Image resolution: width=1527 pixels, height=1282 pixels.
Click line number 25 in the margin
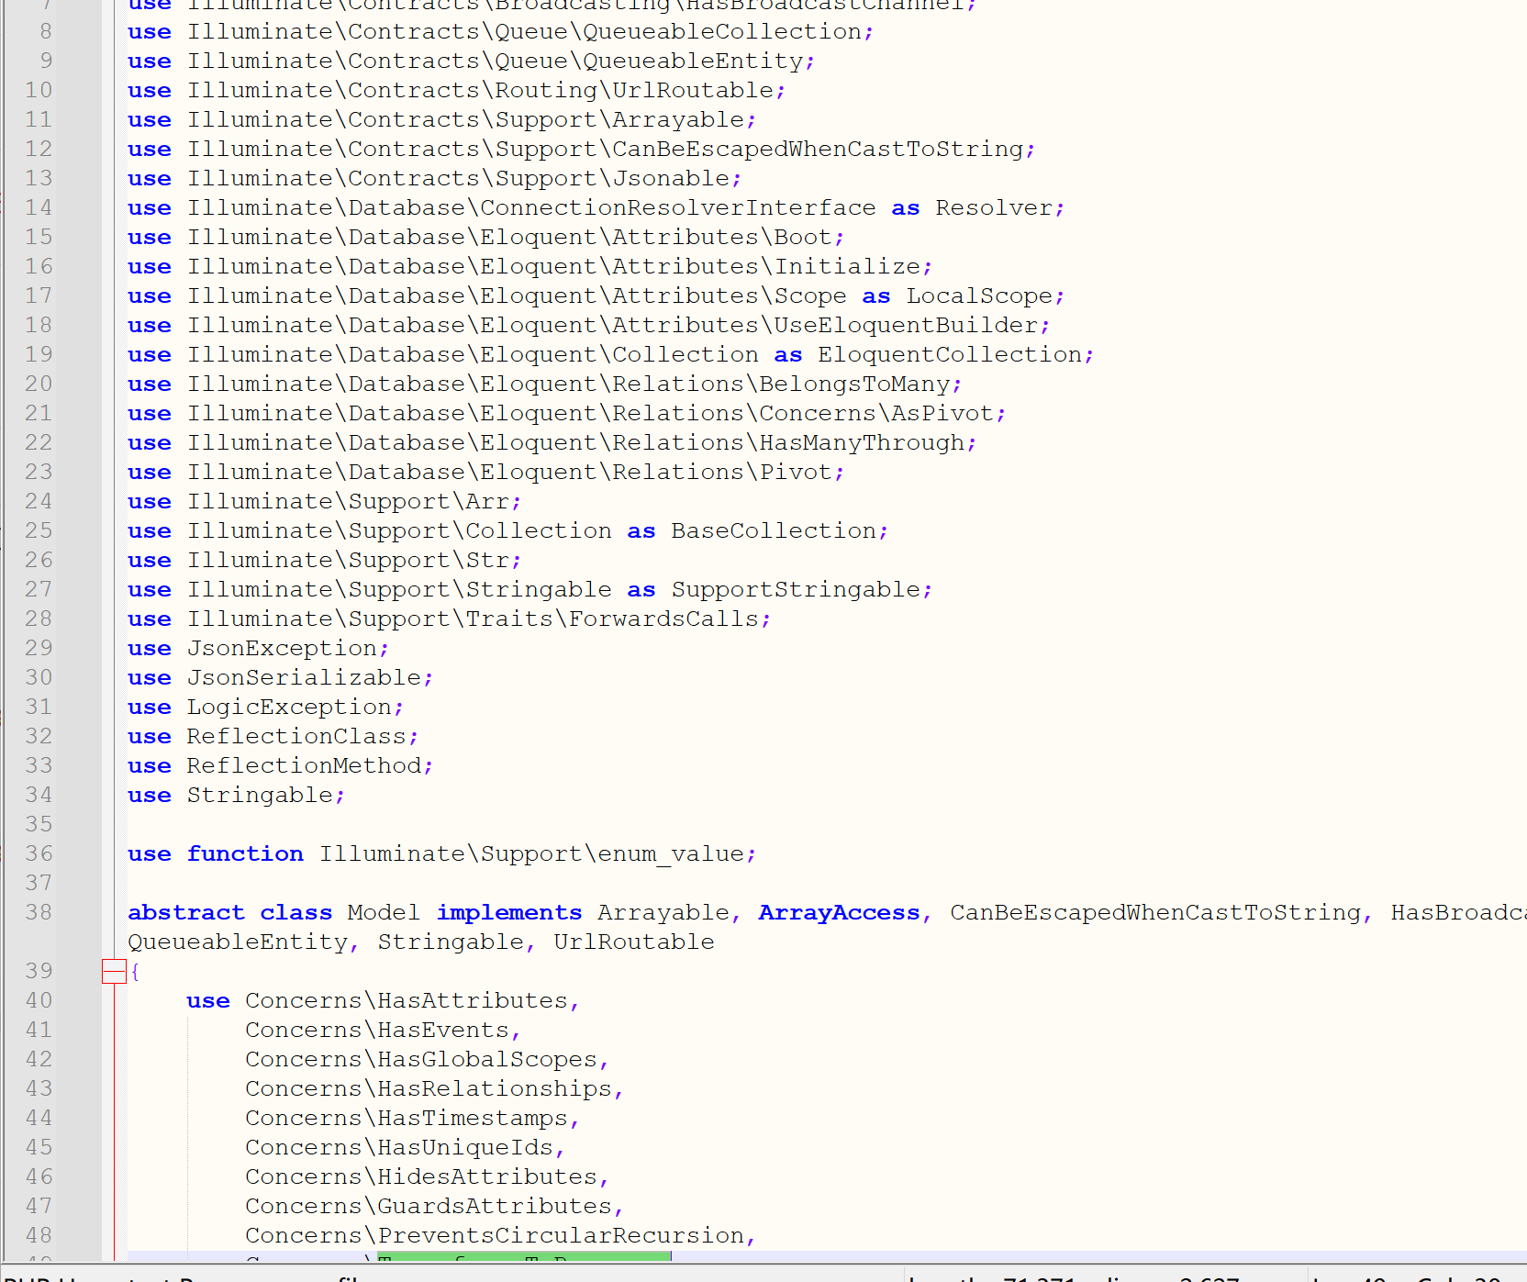click(x=39, y=530)
